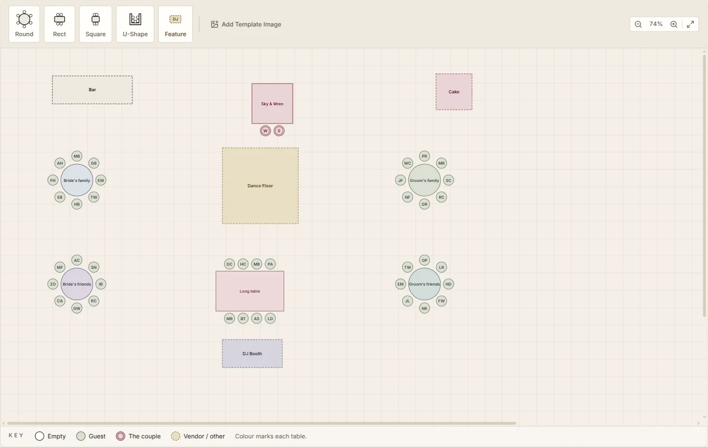The image size is (708, 447).
Task: Select the Groom's family table
Action: click(424, 180)
